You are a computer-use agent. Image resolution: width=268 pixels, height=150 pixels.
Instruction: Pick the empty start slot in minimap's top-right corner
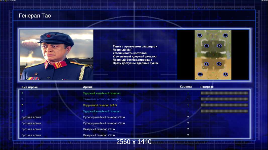click(225, 35)
